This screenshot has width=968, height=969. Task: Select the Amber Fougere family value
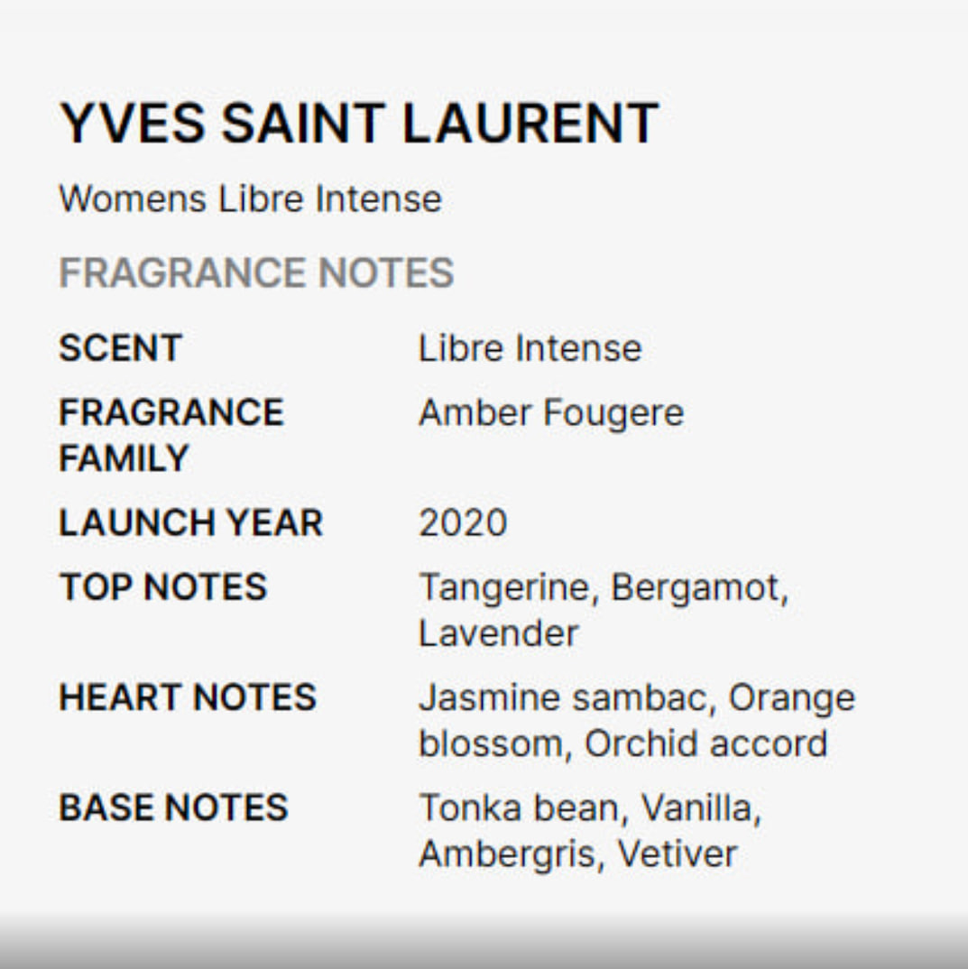coord(550,413)
